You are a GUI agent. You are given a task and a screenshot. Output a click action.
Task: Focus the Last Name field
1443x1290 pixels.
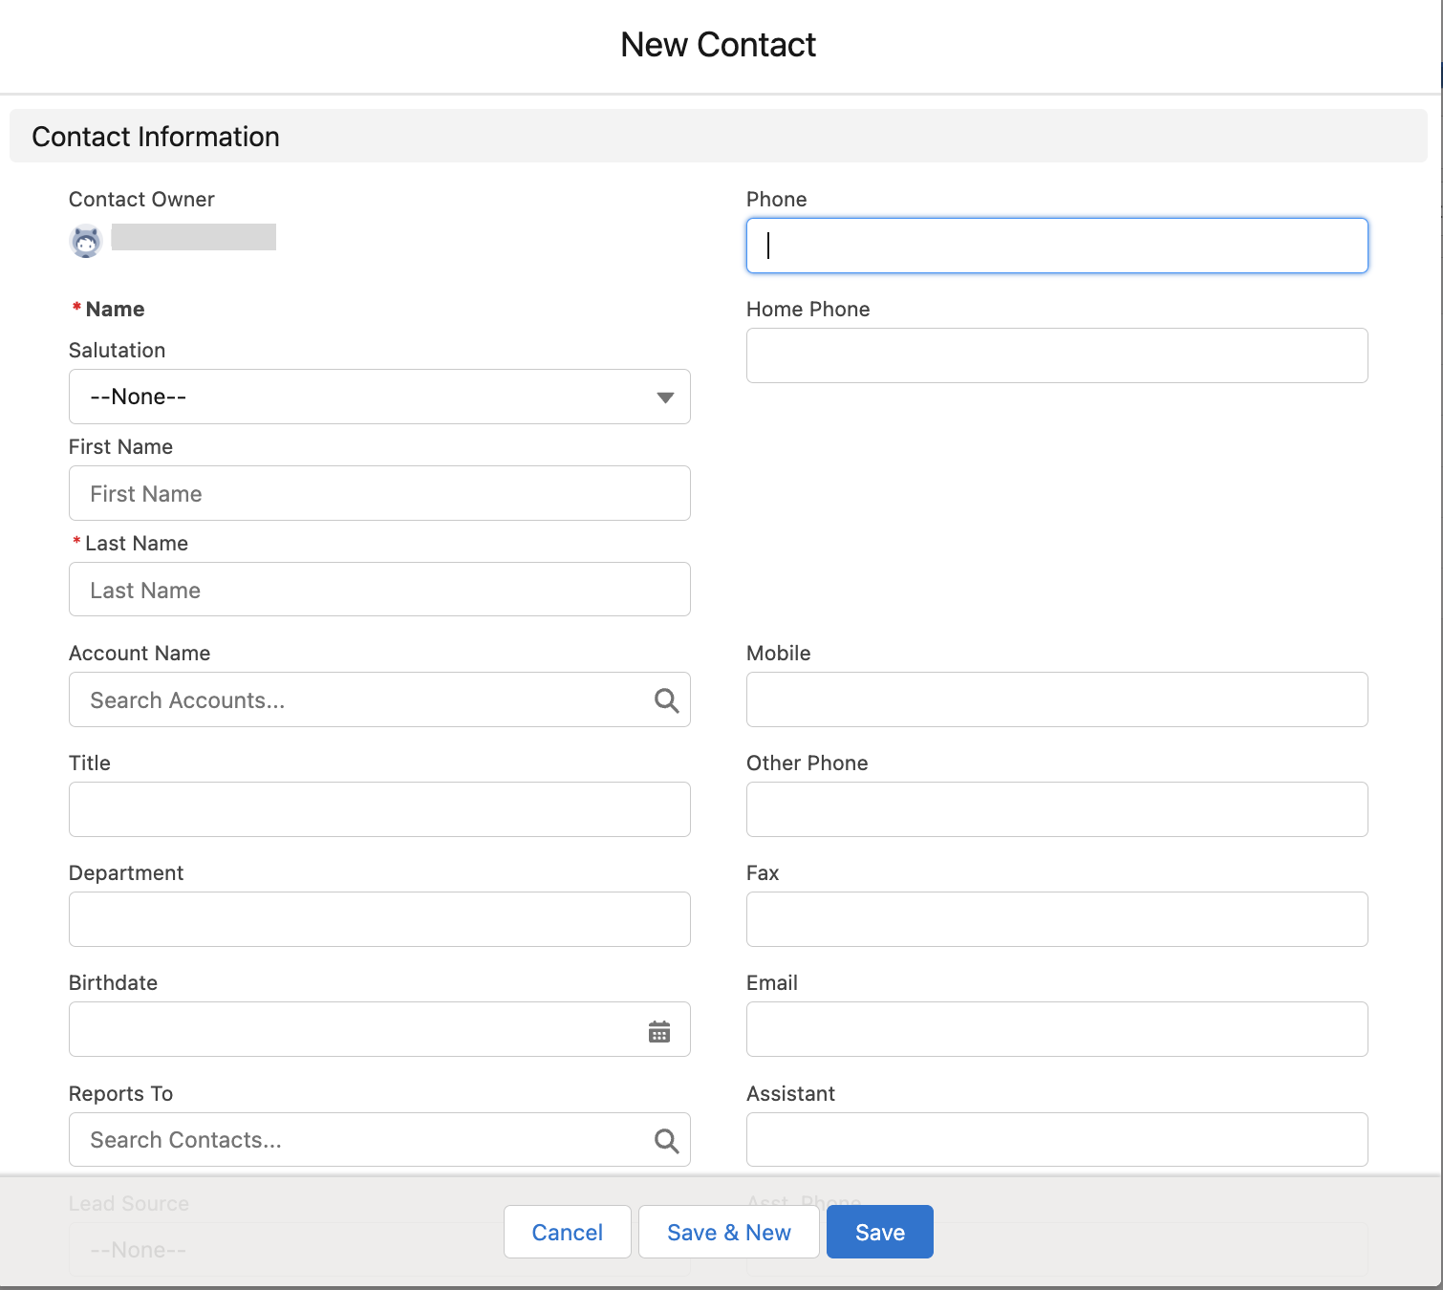[x=379, y=590]
